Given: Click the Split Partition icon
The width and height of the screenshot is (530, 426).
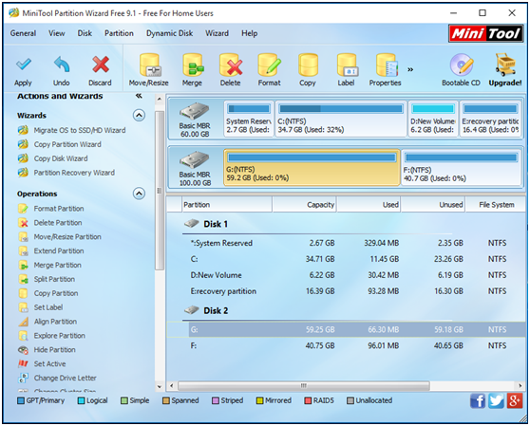Looking at the screenshot, I should click(x=23, y=279).
